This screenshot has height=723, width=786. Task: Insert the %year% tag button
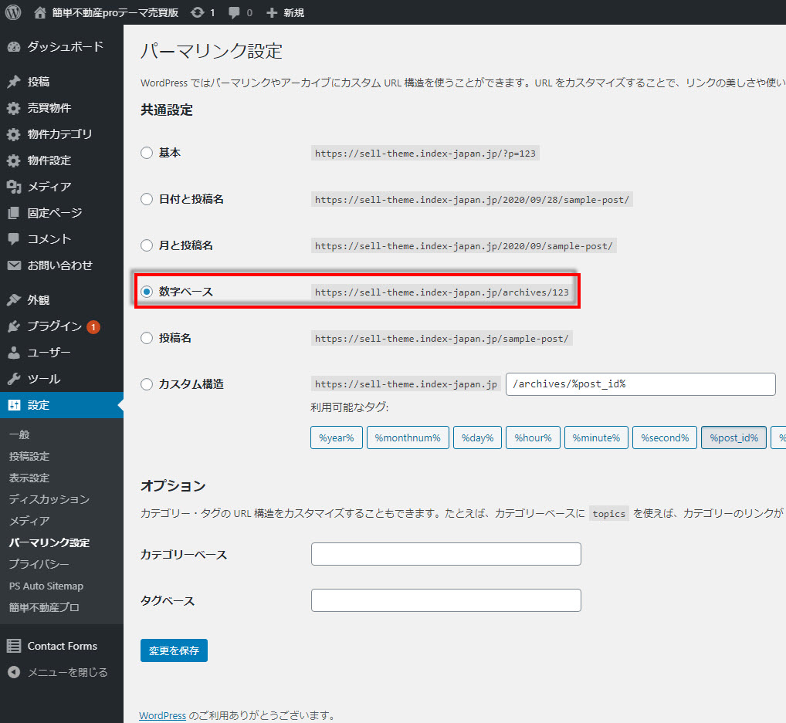click(336, 438)
